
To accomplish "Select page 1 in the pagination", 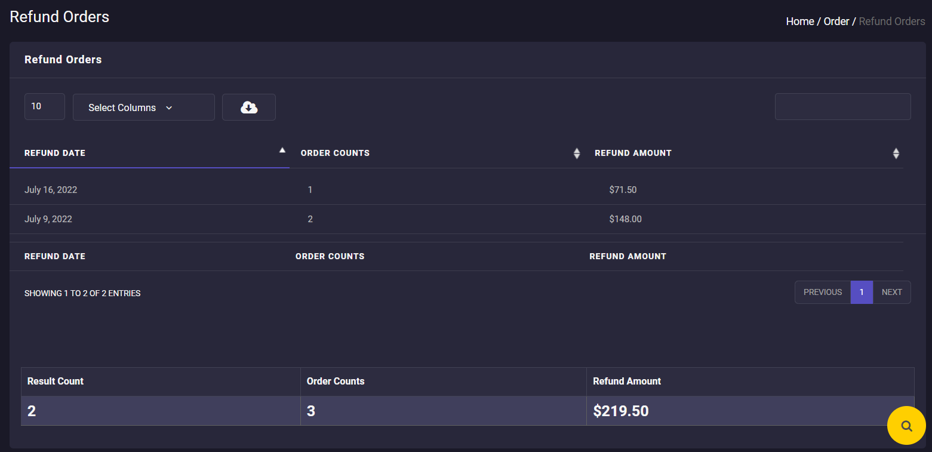I will pyautogui.click(x=861, y=292).
